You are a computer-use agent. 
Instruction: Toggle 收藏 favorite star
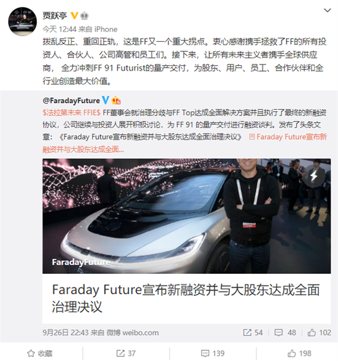click(x=39, y=353)
